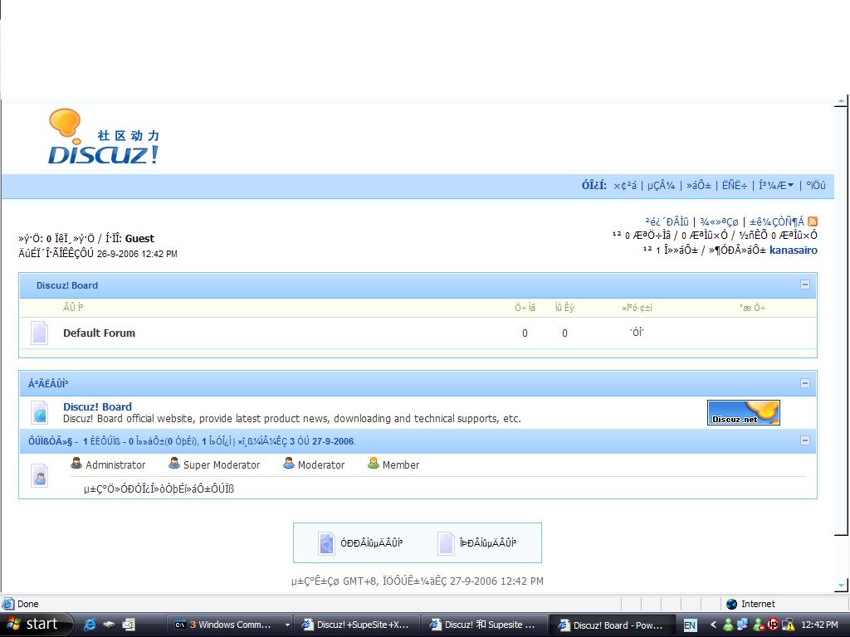Click the Internet zone globe in the status bar

(732, 604)
